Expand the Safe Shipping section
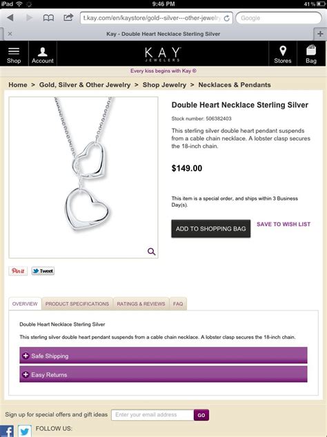Image resolution: width=327 pixels, height=437 pixels. tap(163, 355)
